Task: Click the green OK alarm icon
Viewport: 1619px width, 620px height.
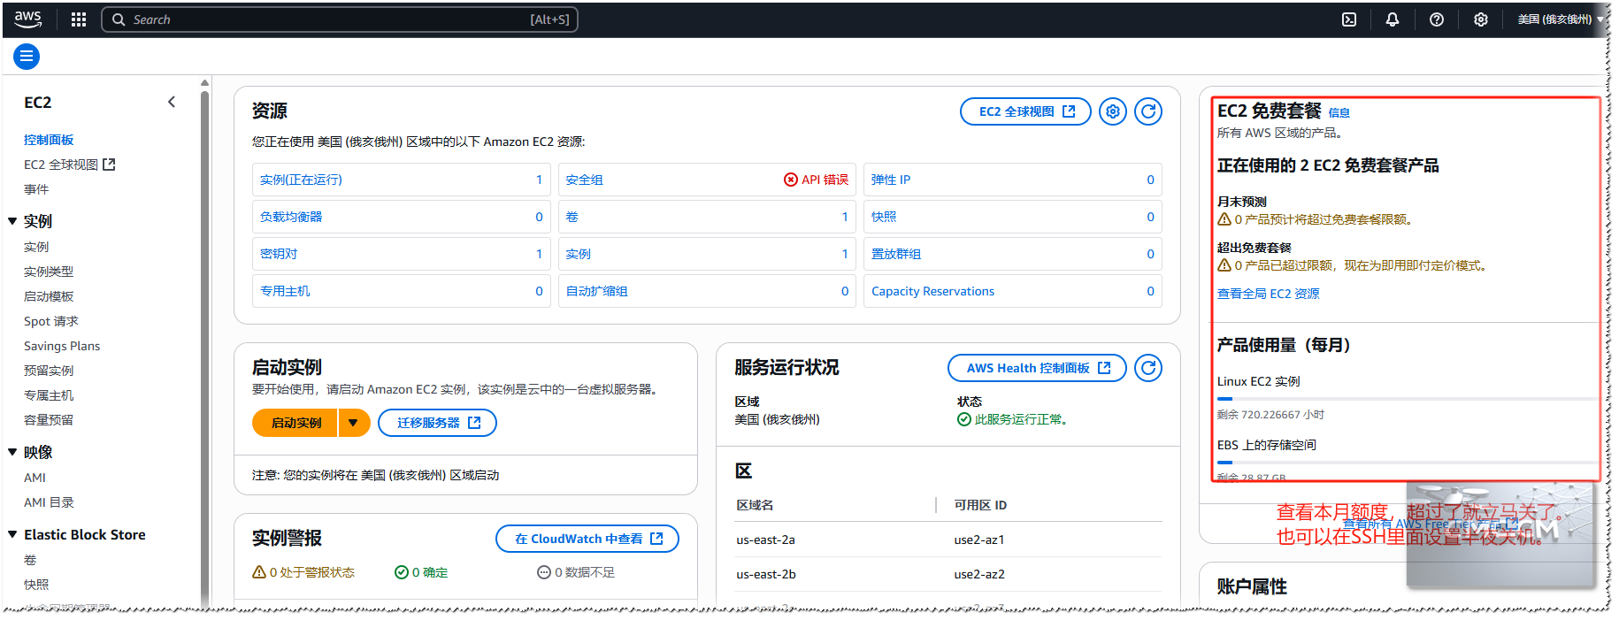Action: 402,572
